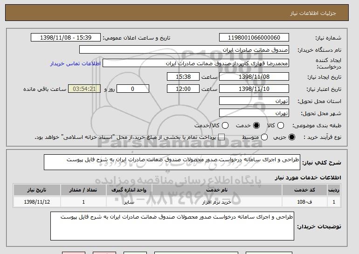Click the request creator field محمدرضا قهاری
Viewport: 359px width, 254px height.
pyautogui.click(x=196, y=63)
